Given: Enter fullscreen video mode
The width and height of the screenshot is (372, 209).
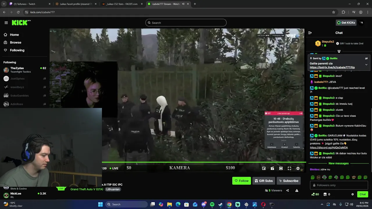Looking at the screenshot, I should click(x=289, y=168).
